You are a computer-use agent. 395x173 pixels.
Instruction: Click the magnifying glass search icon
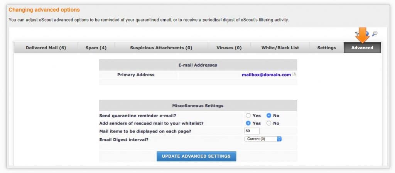tap(375, 34)
